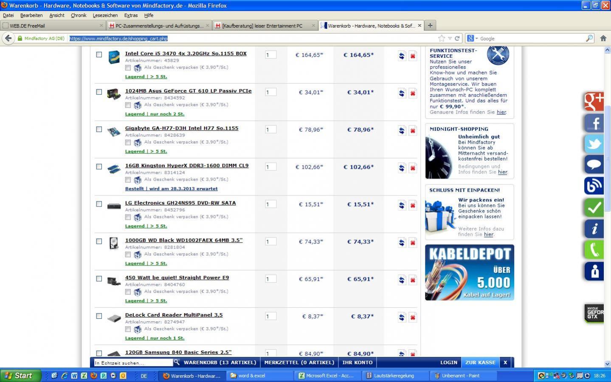Viewport: 611px width, 382px height.
Task: Select the Intel Core i5 3470 checkbox
Action: click(99, 54)
